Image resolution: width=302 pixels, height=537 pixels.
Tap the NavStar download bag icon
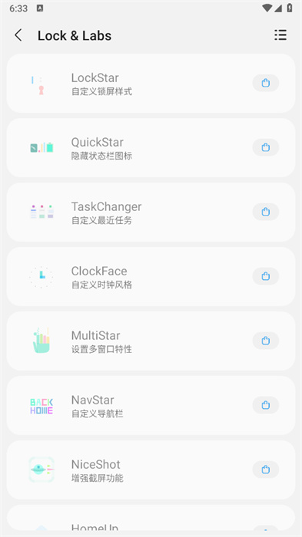click(266, 405)
